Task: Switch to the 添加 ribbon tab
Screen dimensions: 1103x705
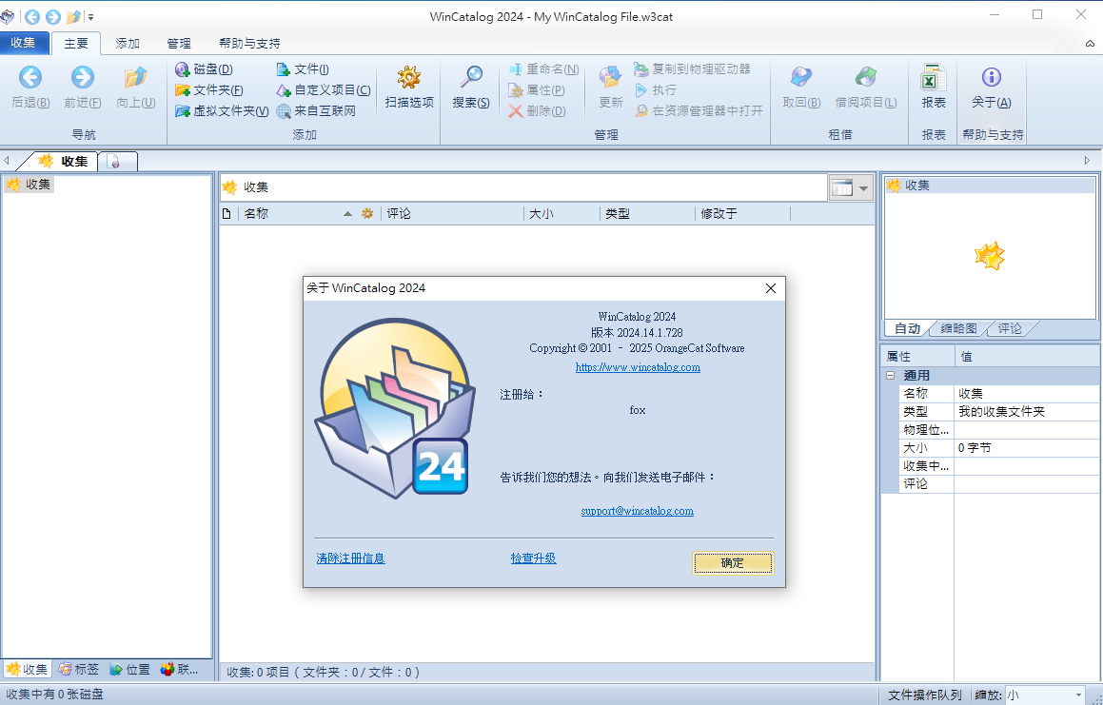Action: pyautogui.click(x=128, y=44)
